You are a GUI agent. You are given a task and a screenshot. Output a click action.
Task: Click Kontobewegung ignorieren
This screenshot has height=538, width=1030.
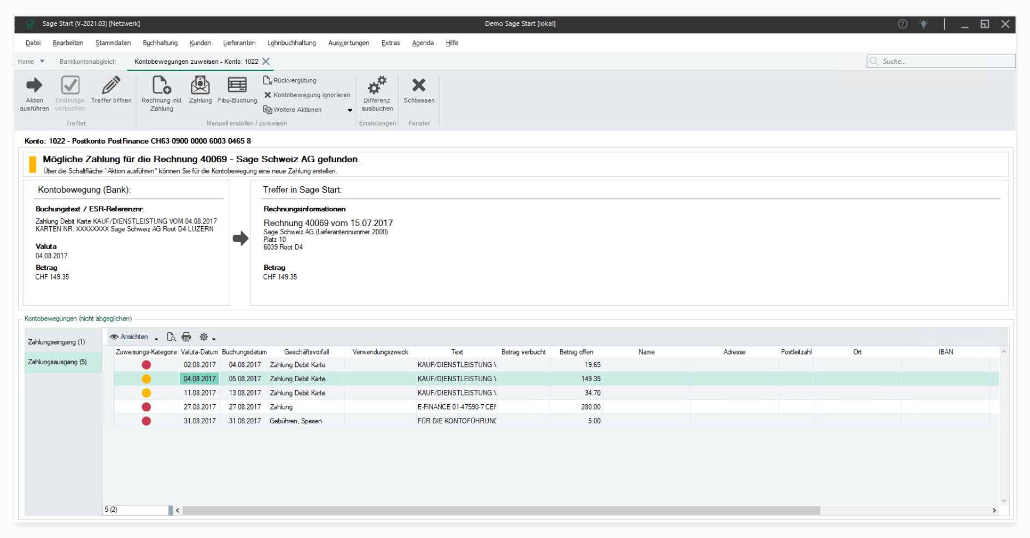(x=307, y=95)
